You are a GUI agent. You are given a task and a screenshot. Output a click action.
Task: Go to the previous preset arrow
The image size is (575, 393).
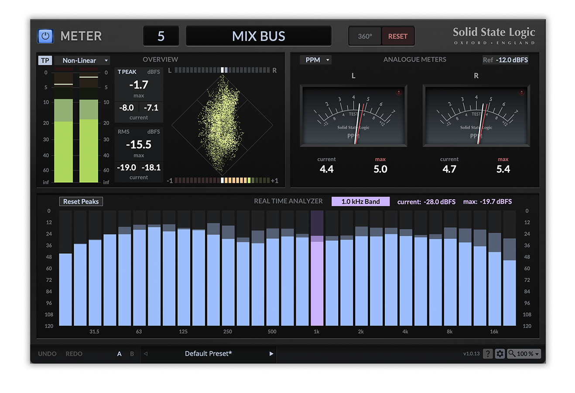(146, 354)
